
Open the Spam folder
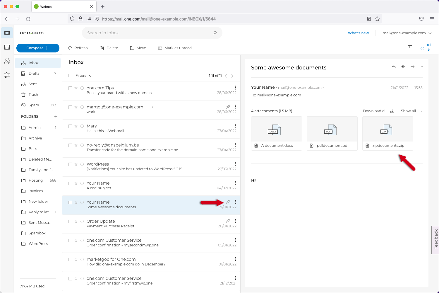coord(34,105)
